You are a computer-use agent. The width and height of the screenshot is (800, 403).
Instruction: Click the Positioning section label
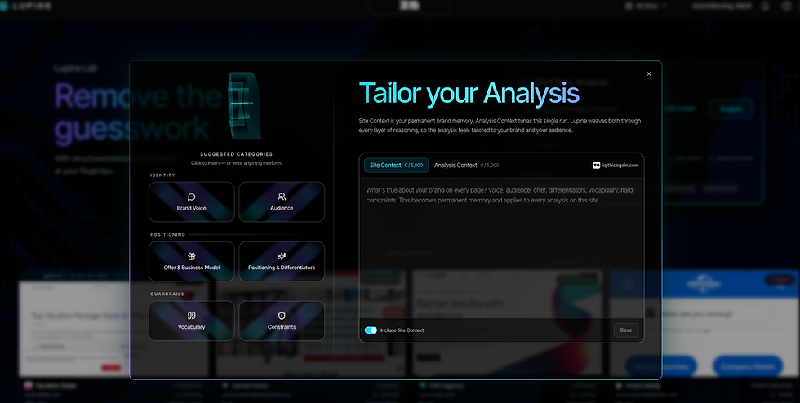coord(168,235)
